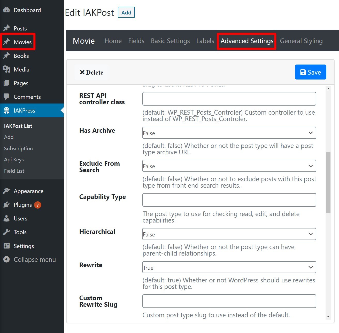Click the Posts pushpin icon

pos(6,28)
